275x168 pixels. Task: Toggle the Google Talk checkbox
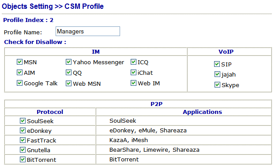point(19,83)
